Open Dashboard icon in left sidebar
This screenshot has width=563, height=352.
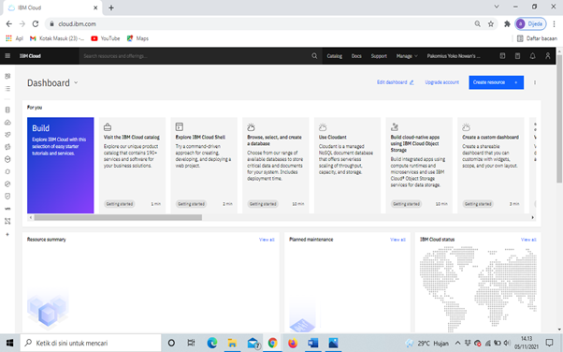7,76
